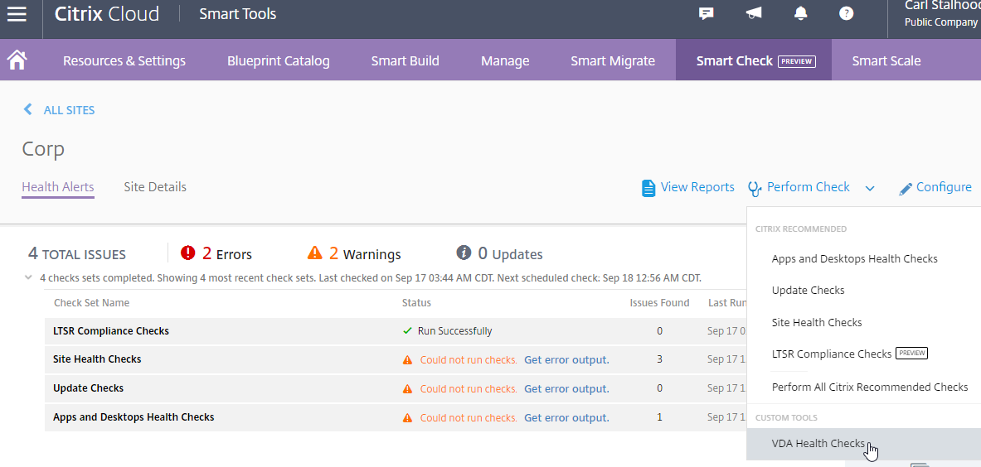Open the LTSR Compliance Checks row

click(x=396, y=331)
